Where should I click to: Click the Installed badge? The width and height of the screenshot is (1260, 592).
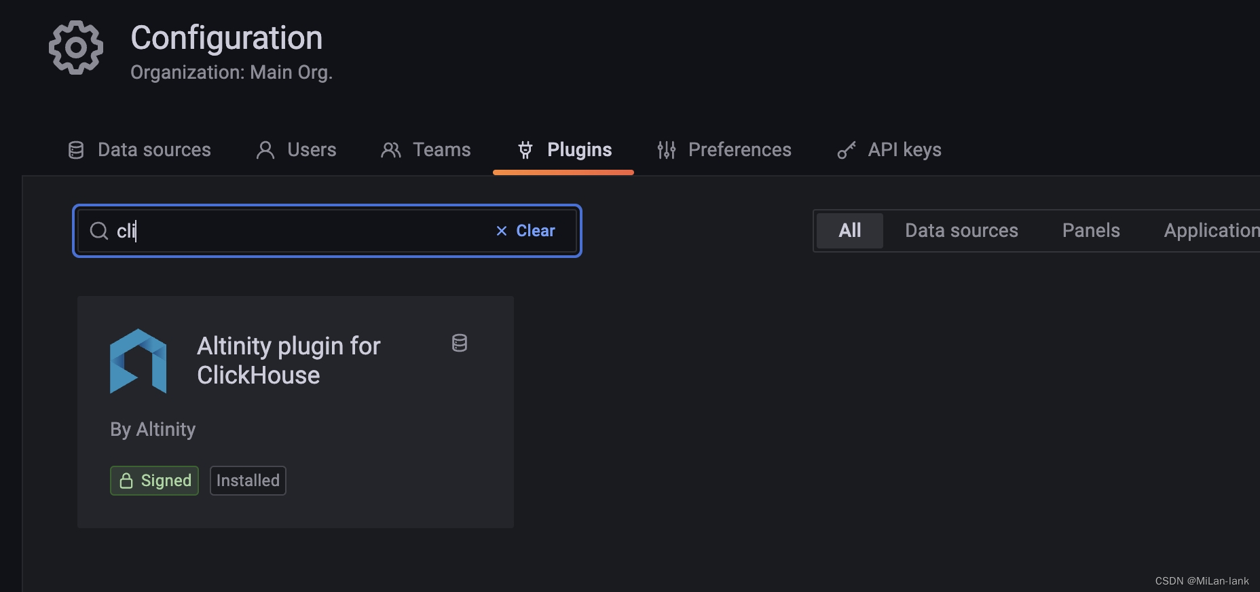pyautogui.click(x=248, y=481)
